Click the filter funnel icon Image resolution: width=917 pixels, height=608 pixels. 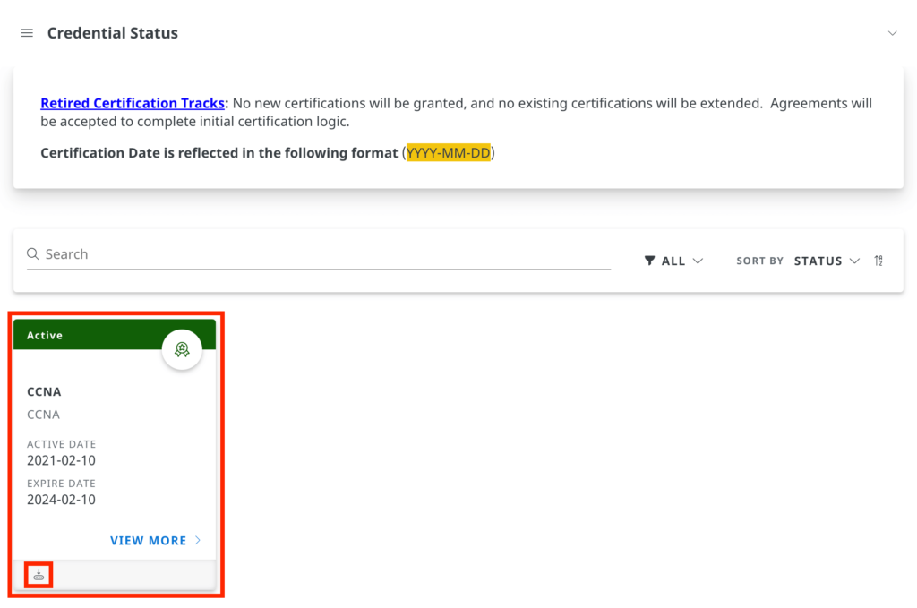649,261
